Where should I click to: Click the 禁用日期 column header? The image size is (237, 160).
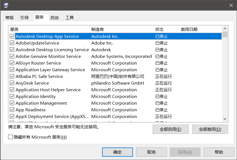coord(200,29)
